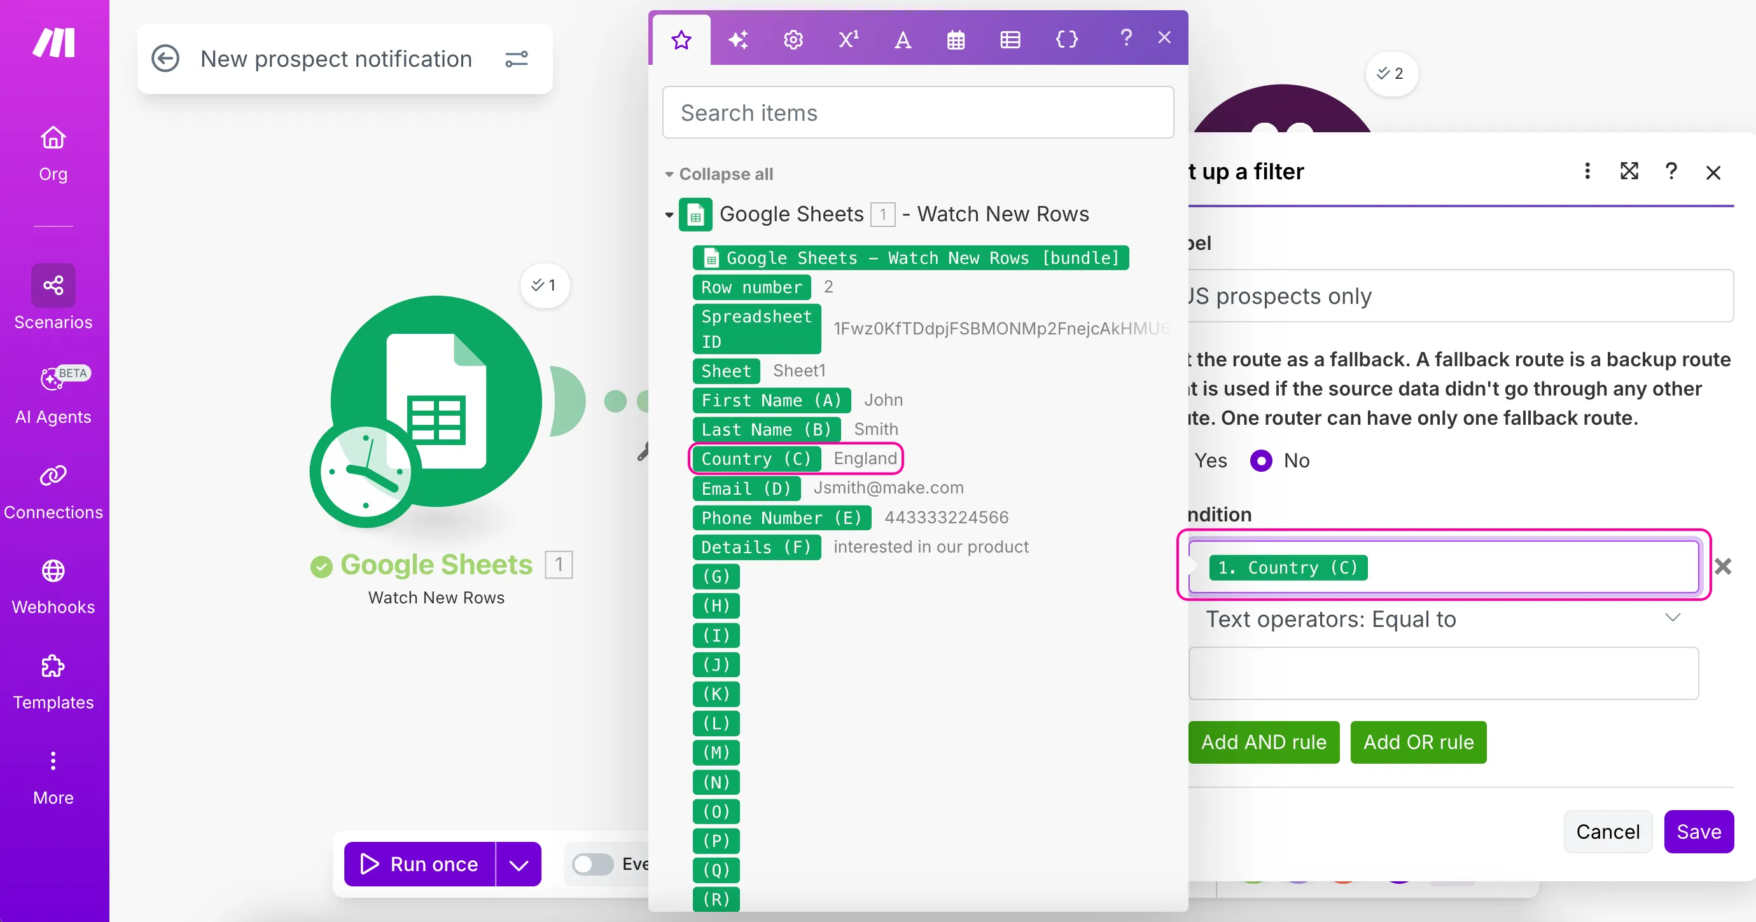This screenshot has height=922, width=1756.
Task: Open scenario settings sliders icon
Action: pos(517,59)
